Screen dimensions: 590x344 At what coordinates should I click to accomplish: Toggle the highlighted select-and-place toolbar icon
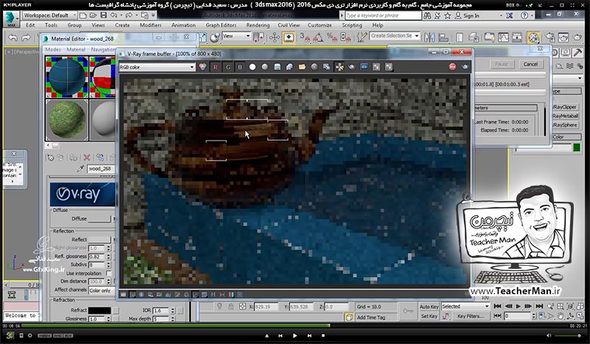(288, 38)
